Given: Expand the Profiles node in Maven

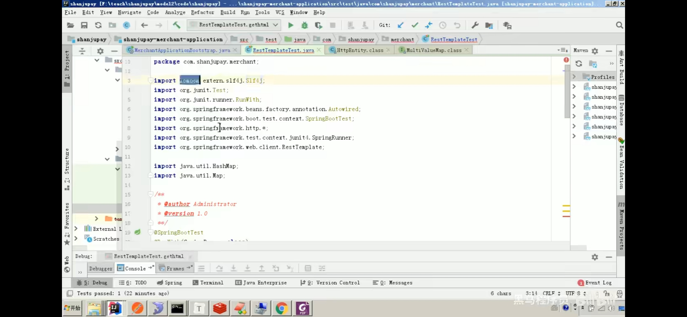Looking at the screenshot, I should click(x=574, y=77).
